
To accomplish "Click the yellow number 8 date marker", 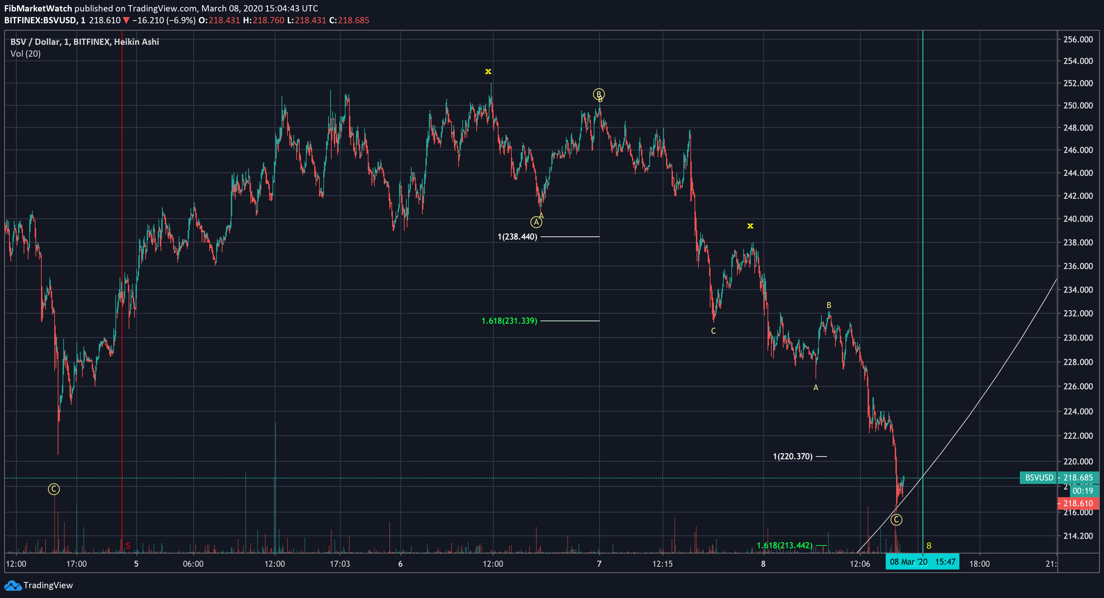I will click(x=929, y=546).
